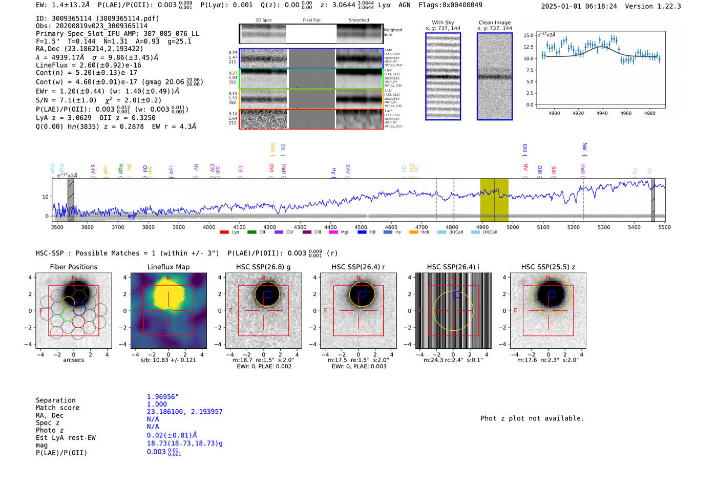
Task: Click the hatched gray bar near 5460 Å
Action: pos(653,200)
